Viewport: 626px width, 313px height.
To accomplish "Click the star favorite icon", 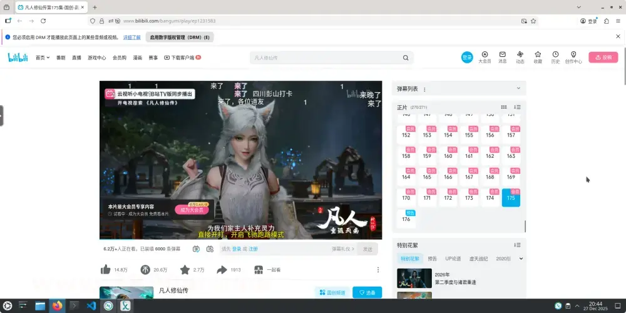I will point(185,270).
